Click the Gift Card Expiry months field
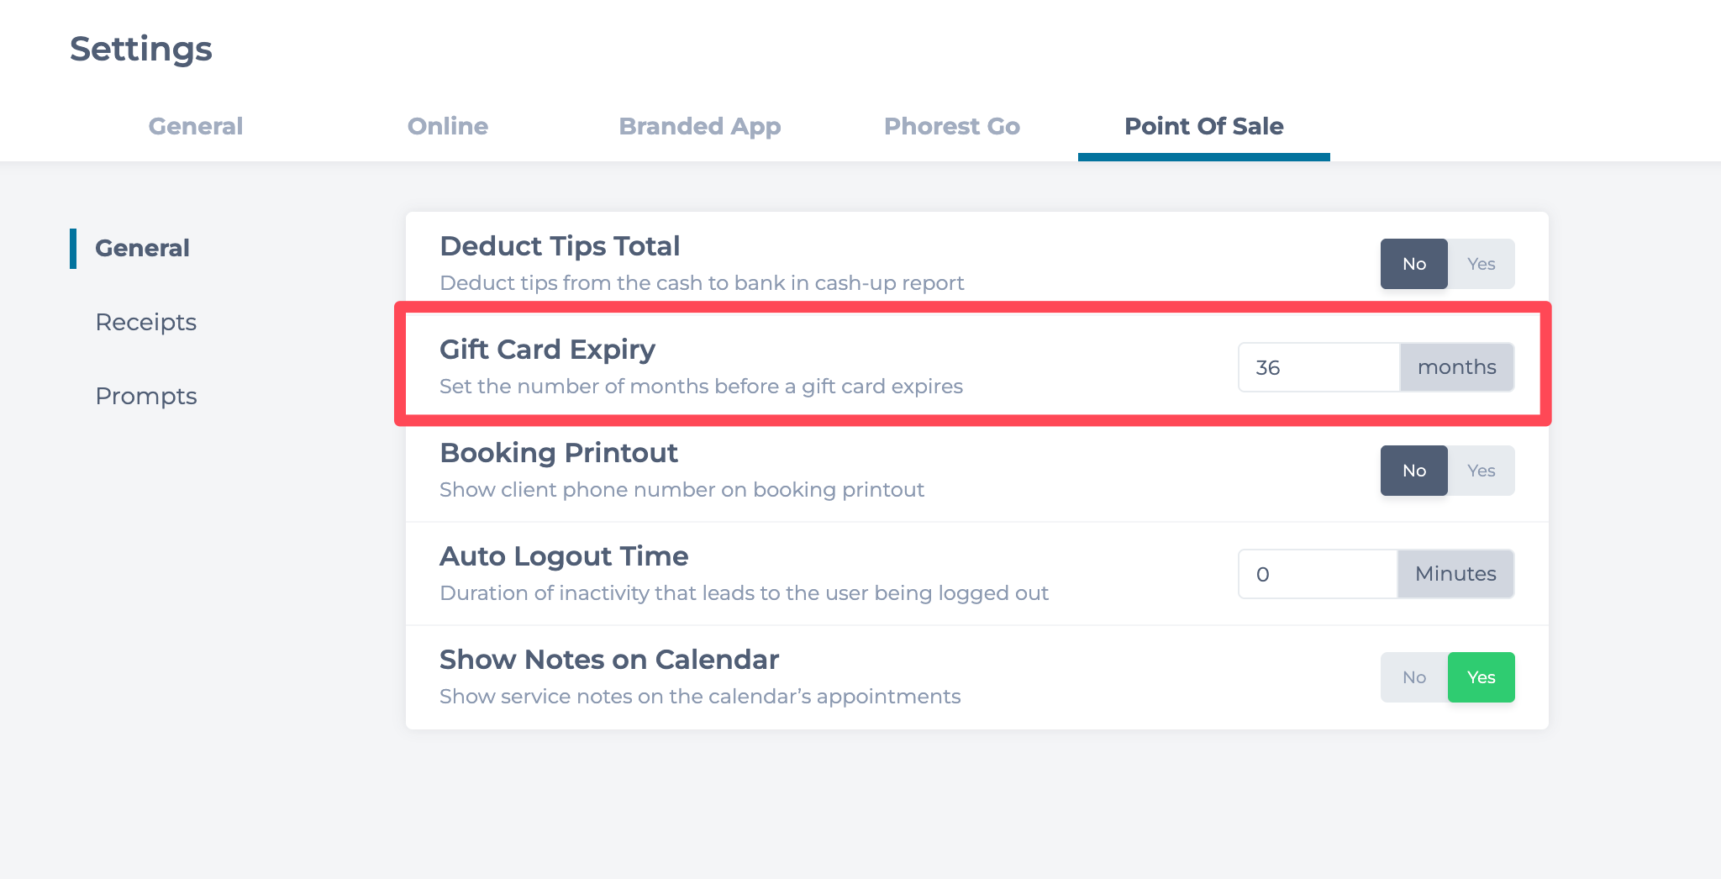 pos(1318,367)
